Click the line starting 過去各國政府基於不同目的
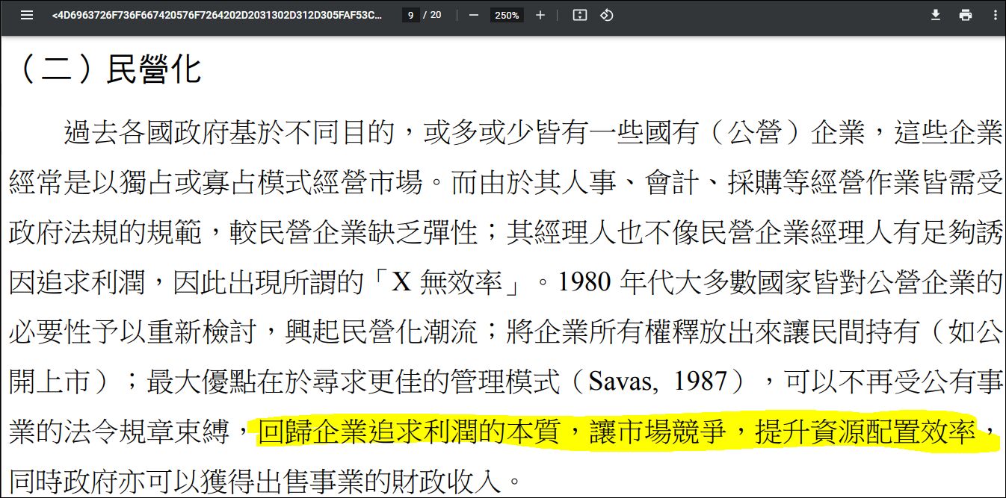 point(533,134)
